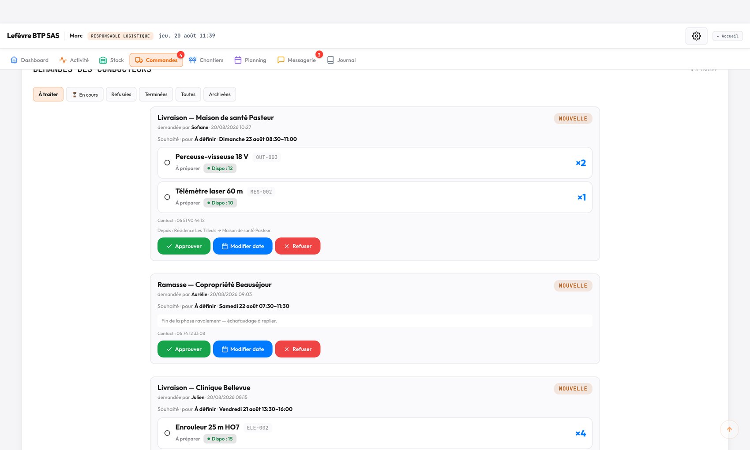Open the Activité tab
This screenshot has height=450, width=750.
pyautogui.click(x=74, y=60)
